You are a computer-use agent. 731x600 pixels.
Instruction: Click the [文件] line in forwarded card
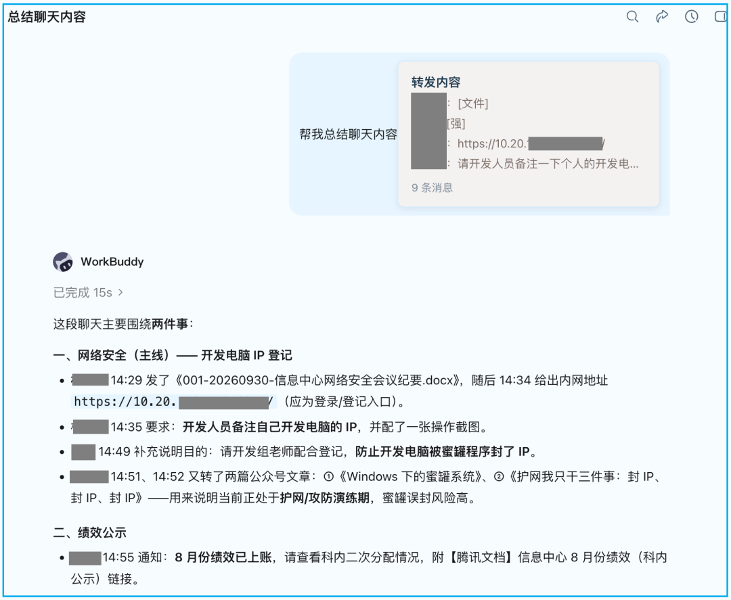(472, 103)
